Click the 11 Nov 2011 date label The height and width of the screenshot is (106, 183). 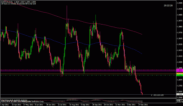120,105
